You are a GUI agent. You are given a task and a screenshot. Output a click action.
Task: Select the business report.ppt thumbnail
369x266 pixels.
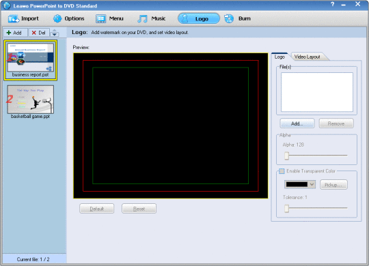click(x=30, y=57)
